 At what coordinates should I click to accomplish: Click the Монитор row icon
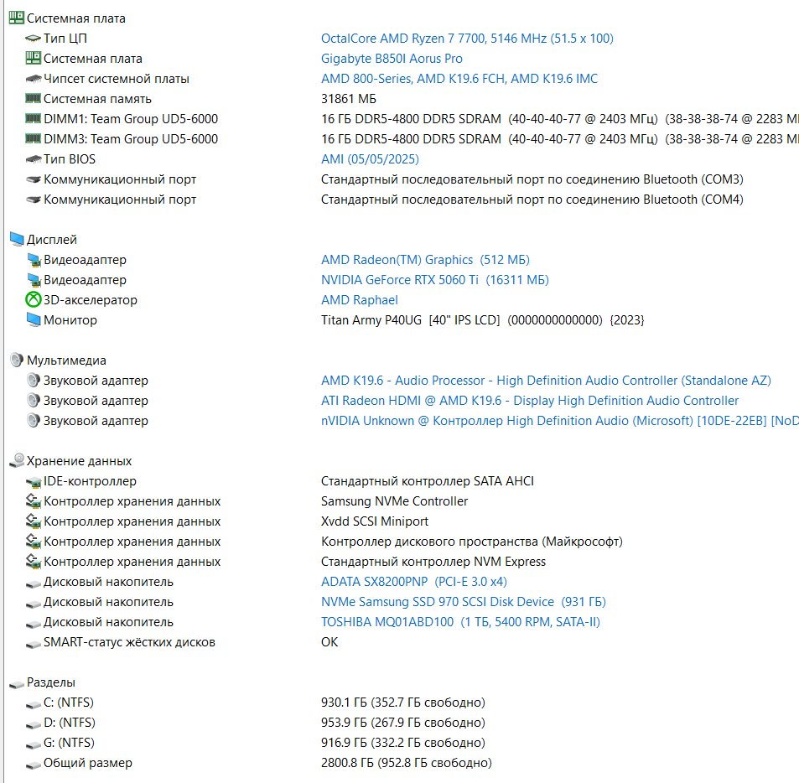click(34, 320)
